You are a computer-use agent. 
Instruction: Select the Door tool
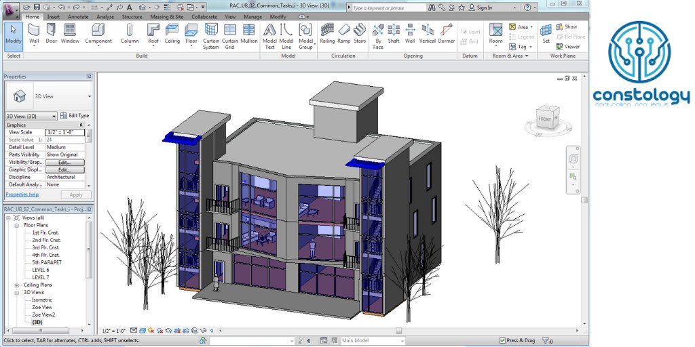coord(52,35)
